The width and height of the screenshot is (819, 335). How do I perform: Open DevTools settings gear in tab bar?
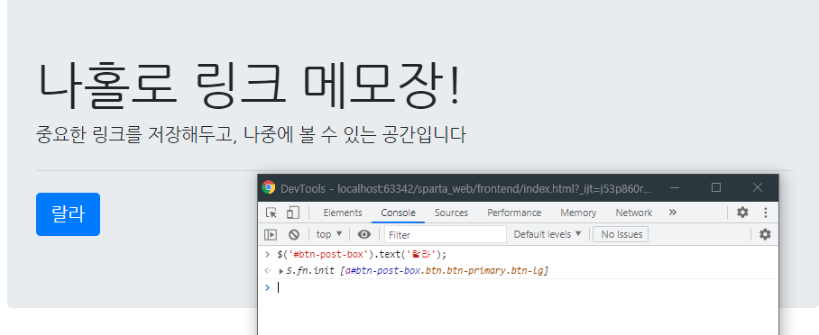tap(742, 213)
